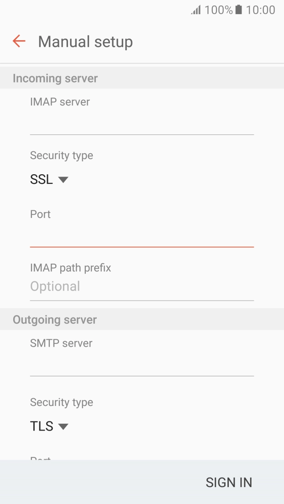Click the IMAP path prefix label
This screenshot has width=284, height=504.
tap(70, 268)
